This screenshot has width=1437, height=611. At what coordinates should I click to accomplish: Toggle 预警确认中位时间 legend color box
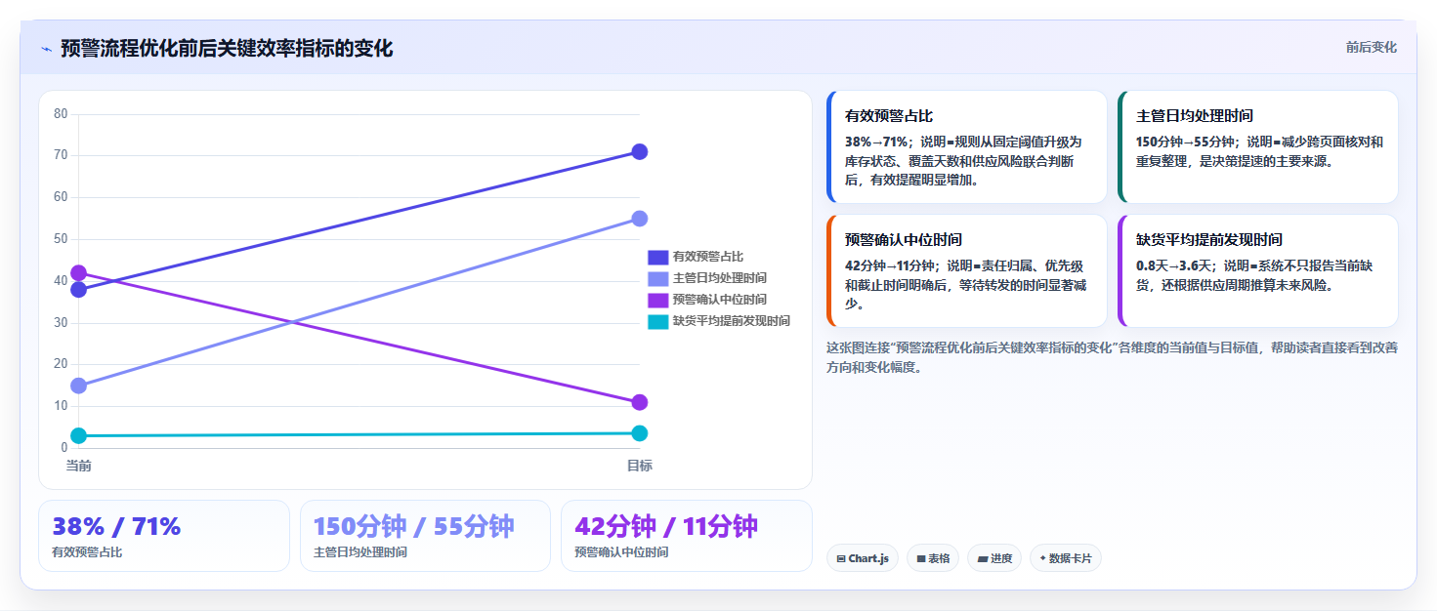[657, 300]
